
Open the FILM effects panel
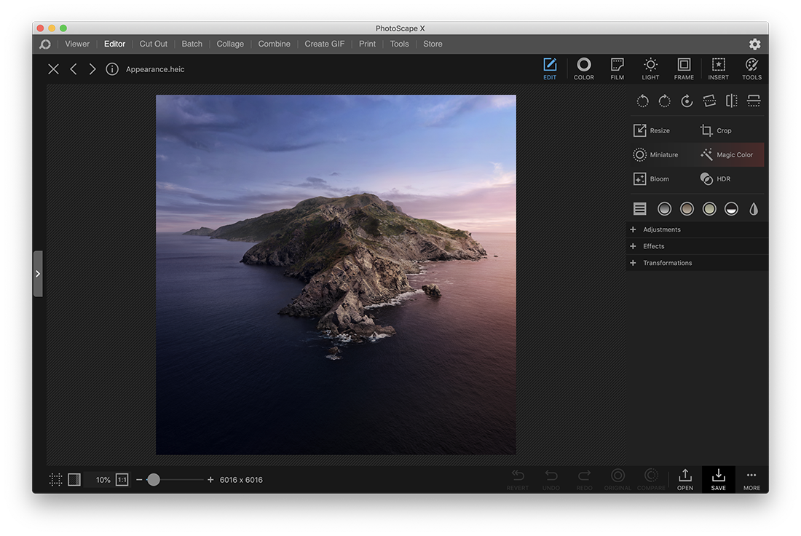[617, 68]
